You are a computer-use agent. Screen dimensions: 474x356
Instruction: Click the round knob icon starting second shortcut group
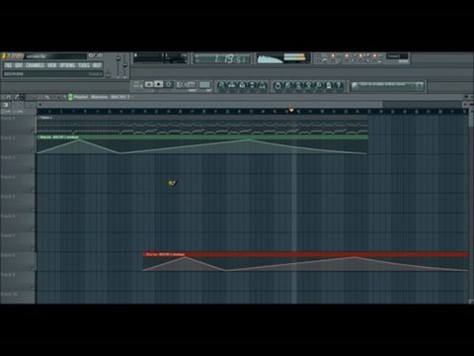tap(278, 86)
